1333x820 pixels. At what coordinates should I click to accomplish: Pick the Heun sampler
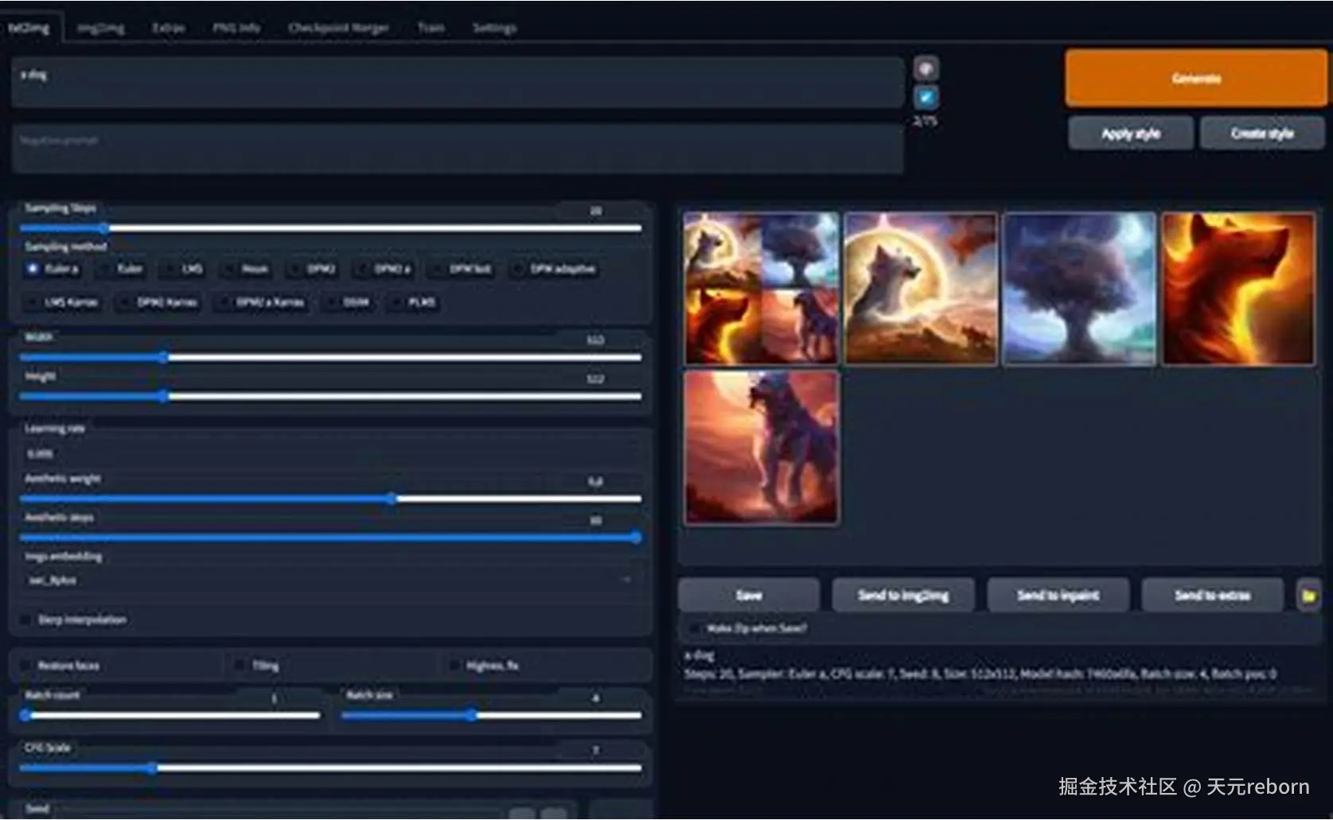(246, 269)
